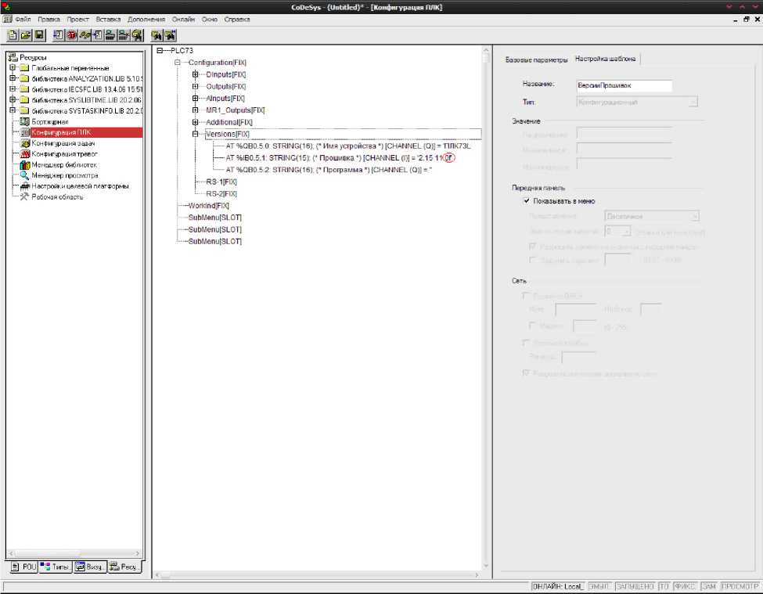This screenshot has height=594, width=763.
Task: Click the Open project folder icon
Action: click(x=26, y=35)
